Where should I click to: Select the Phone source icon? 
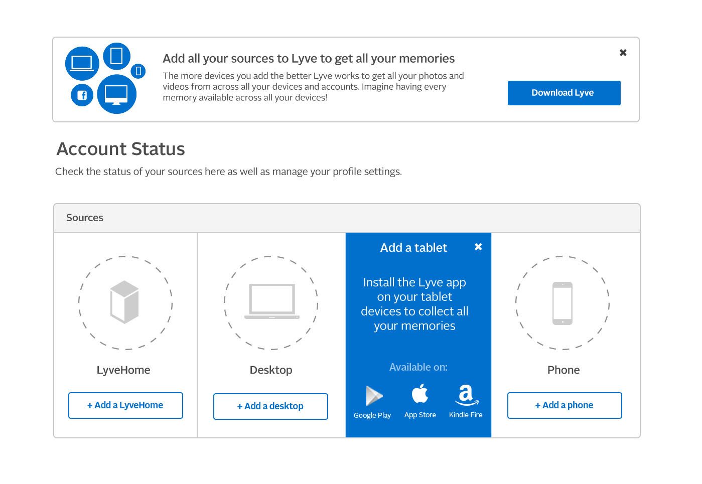coord(563,303)
